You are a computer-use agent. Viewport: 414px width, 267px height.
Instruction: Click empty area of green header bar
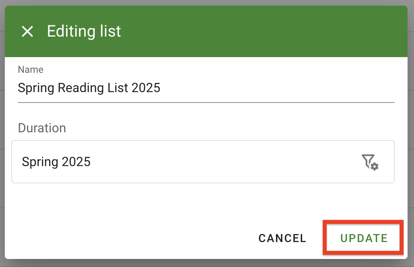coord(262,31)
